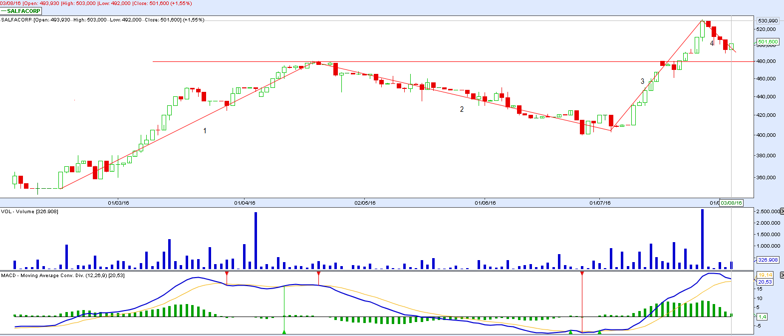The image size is (784, 336).
Task: Click the 01/03/16 date axis label
Action: coord(118,203)
